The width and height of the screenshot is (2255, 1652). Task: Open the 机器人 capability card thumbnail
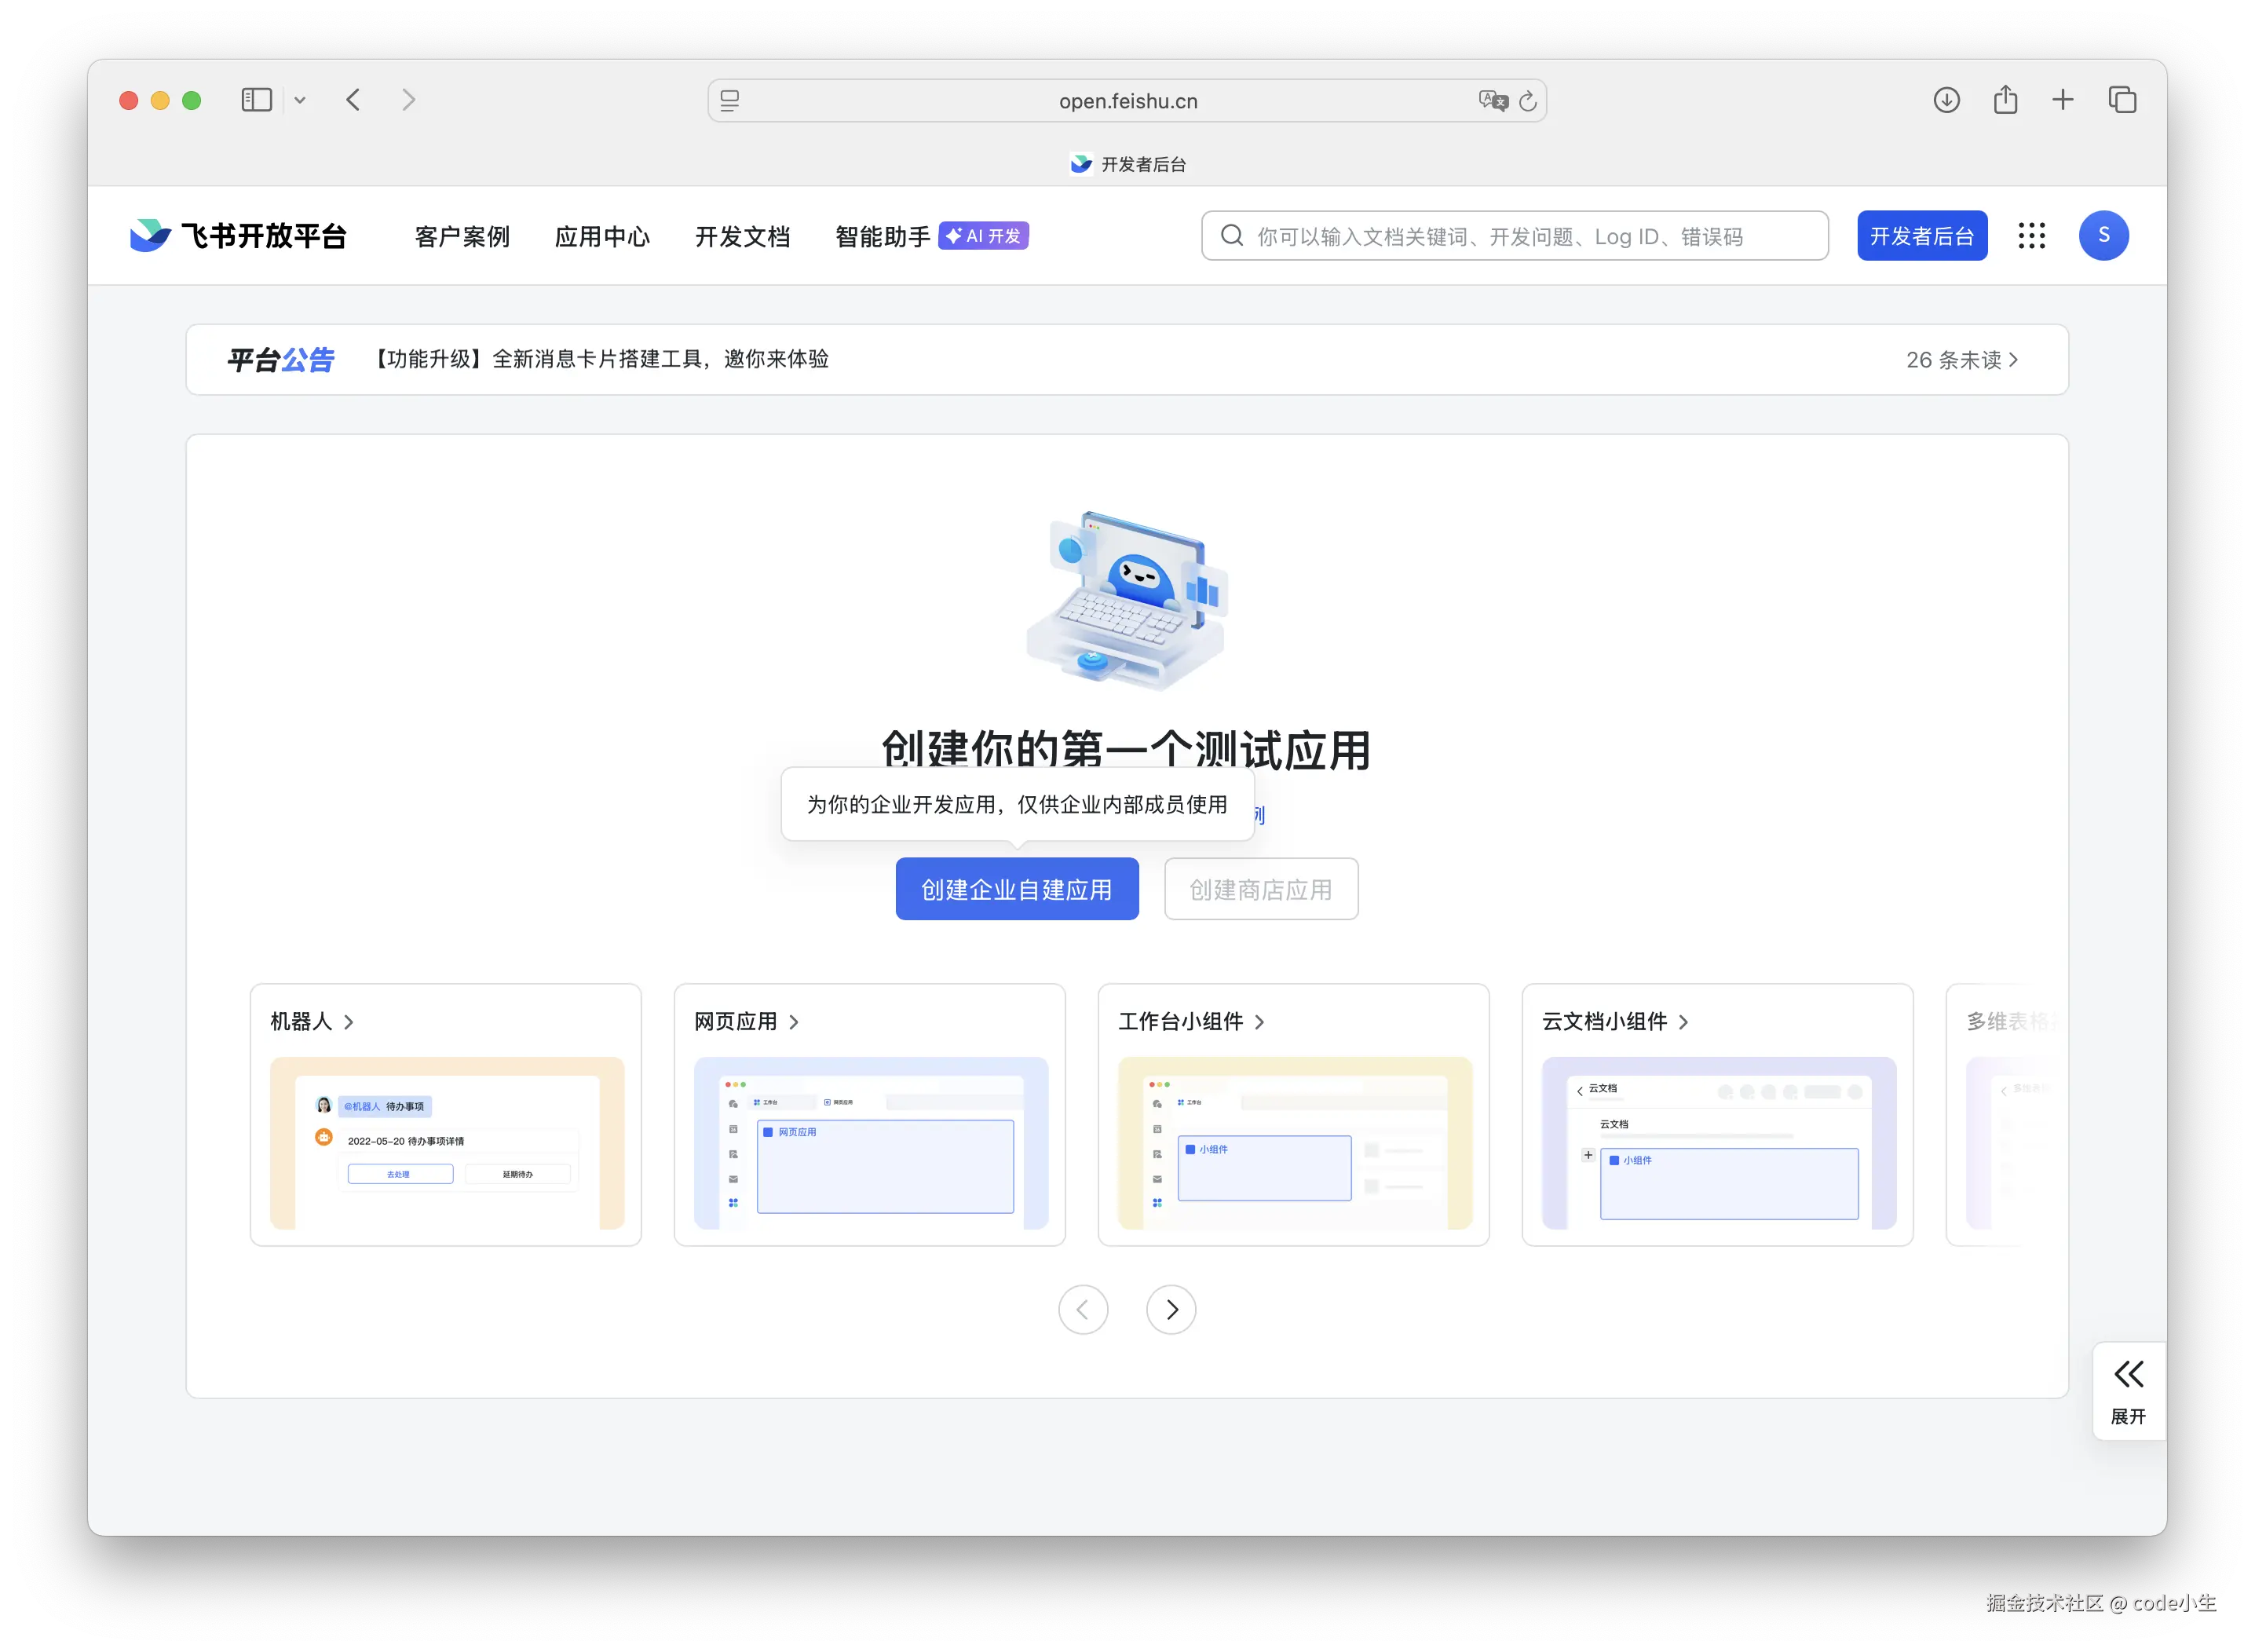tap(447, 1142)
